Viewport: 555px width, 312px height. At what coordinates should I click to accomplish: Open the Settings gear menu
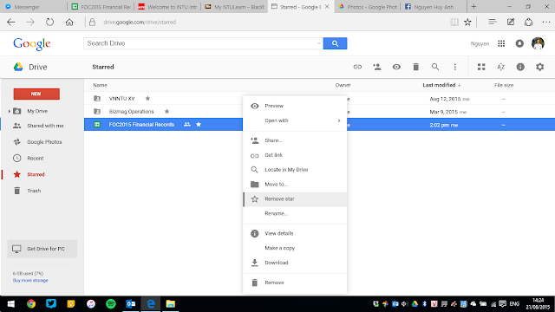[539, 67]
